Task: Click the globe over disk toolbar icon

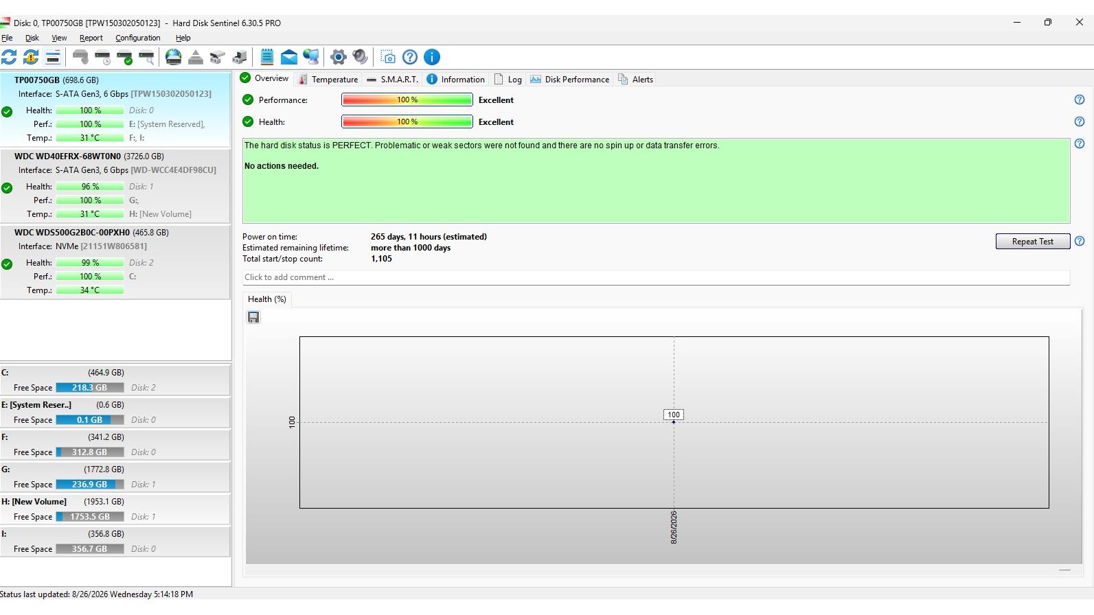Action: coord(174,57)
